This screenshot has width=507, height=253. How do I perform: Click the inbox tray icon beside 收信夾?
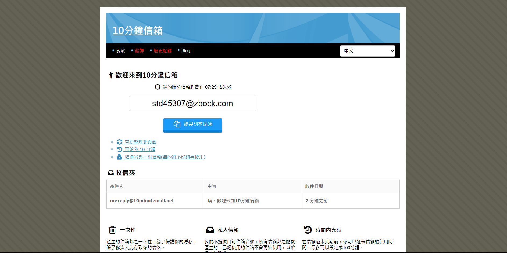click(x=110, y=173)
